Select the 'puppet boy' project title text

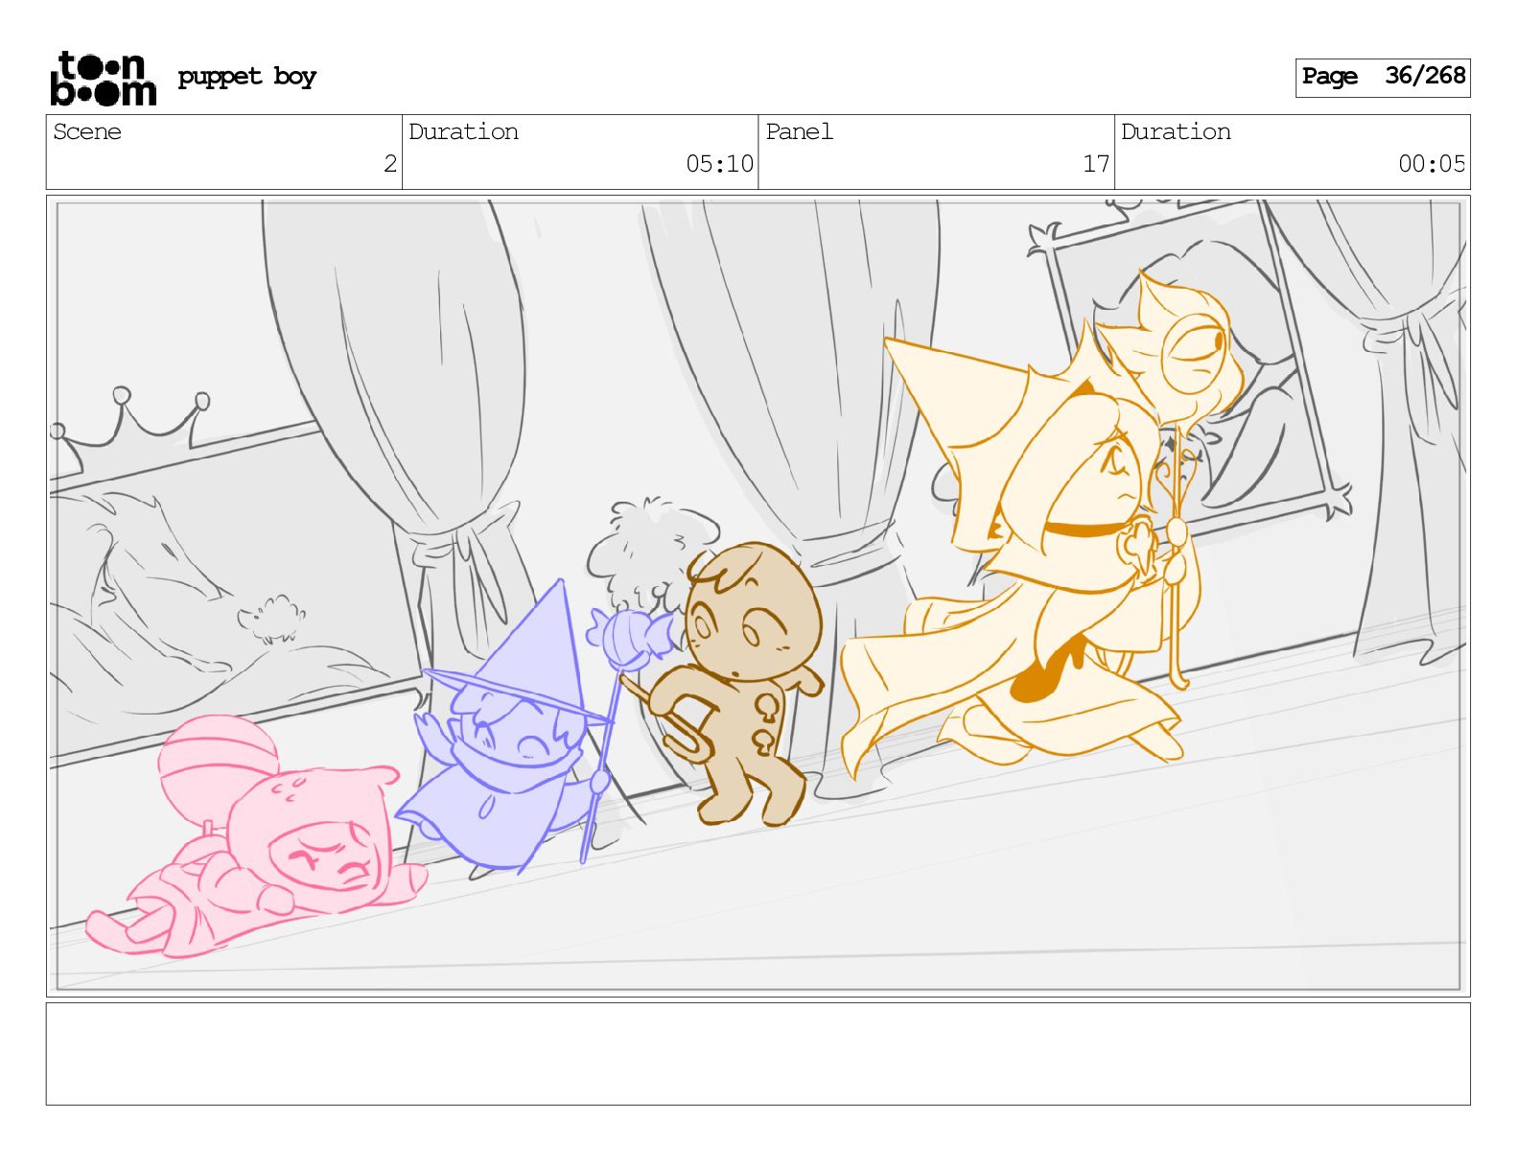pos(246,77)
